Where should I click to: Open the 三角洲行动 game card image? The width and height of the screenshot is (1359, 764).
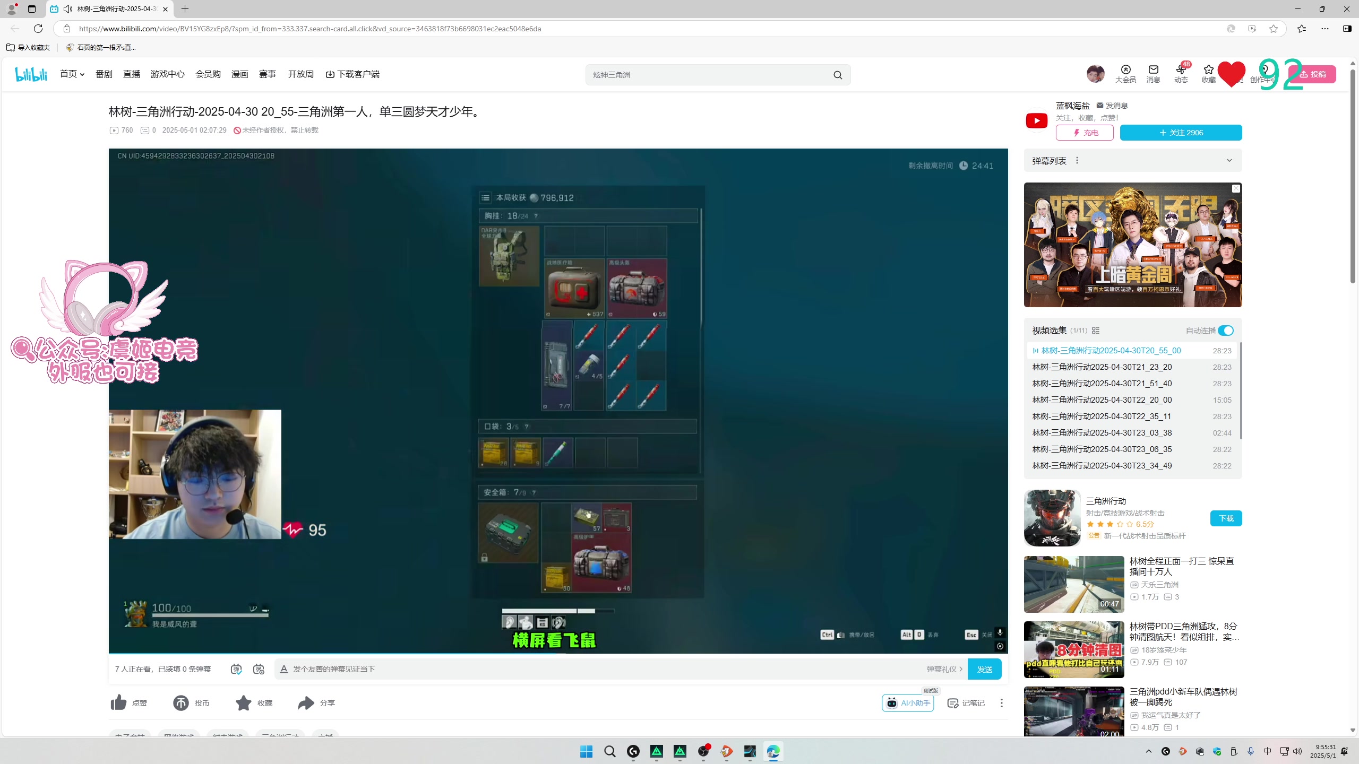[1052, 518]
